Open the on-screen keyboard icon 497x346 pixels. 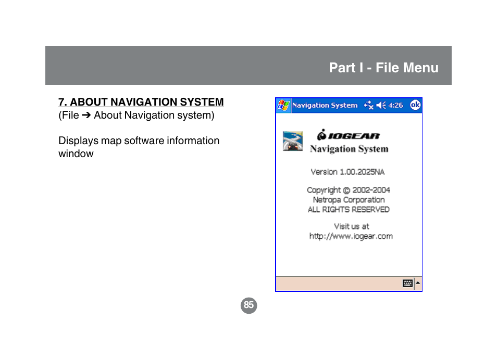(407, 283)
